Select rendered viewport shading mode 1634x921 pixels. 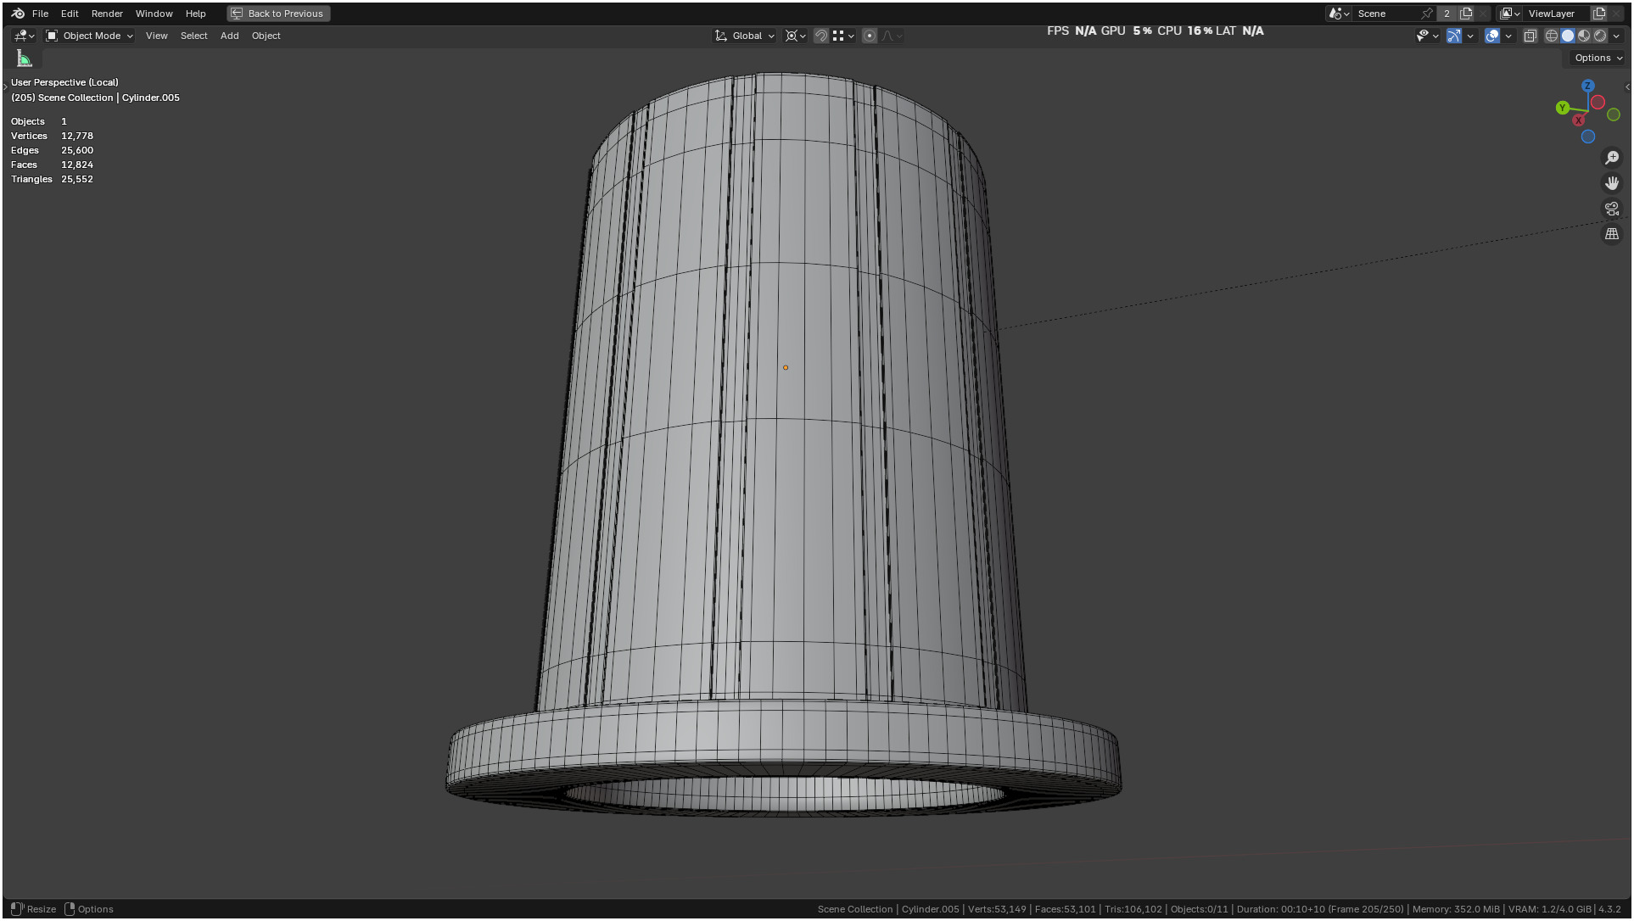[1600, 36]
